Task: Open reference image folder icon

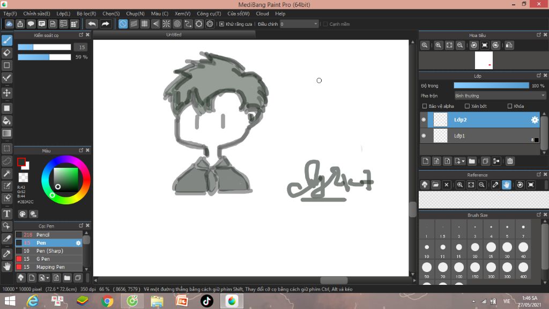Action: (435, 185)
